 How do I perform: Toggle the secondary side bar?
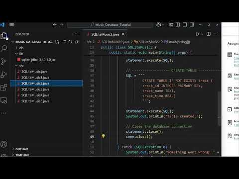(192, 25)
